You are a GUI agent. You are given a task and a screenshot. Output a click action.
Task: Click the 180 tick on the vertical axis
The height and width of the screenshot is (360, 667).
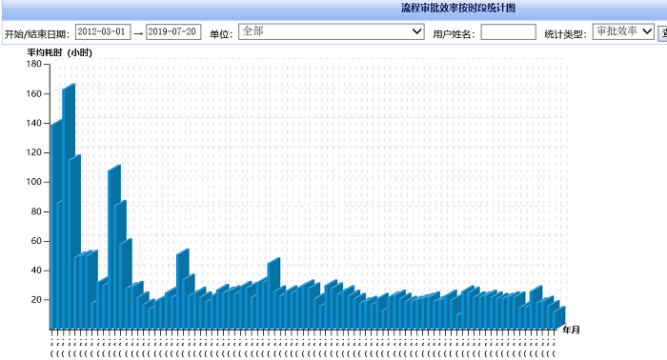tap(34, 64)
